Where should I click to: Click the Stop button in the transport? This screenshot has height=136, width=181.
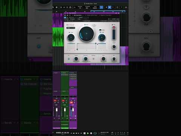[x=84, y=133]
